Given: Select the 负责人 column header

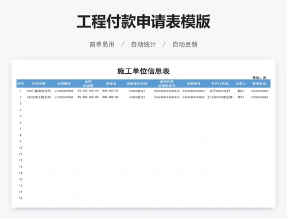Looking at the screenshot, I should pyautogui.click(x=241, y=83).
